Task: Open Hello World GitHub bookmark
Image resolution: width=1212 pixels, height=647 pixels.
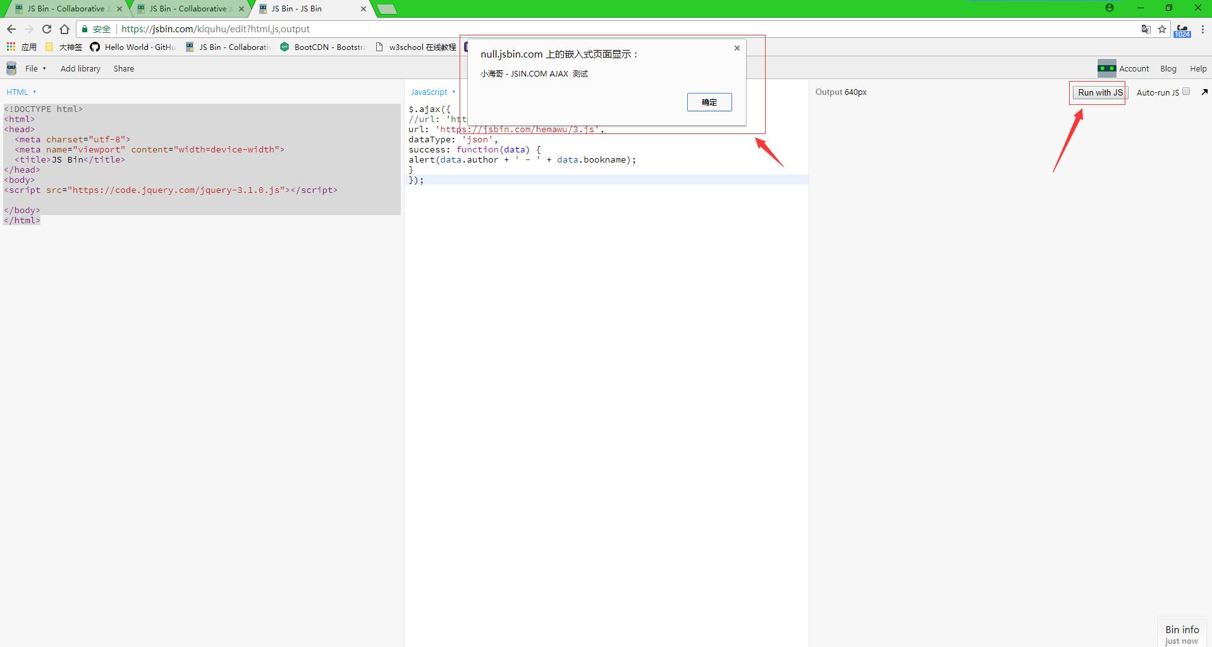Action: [133, 47]
